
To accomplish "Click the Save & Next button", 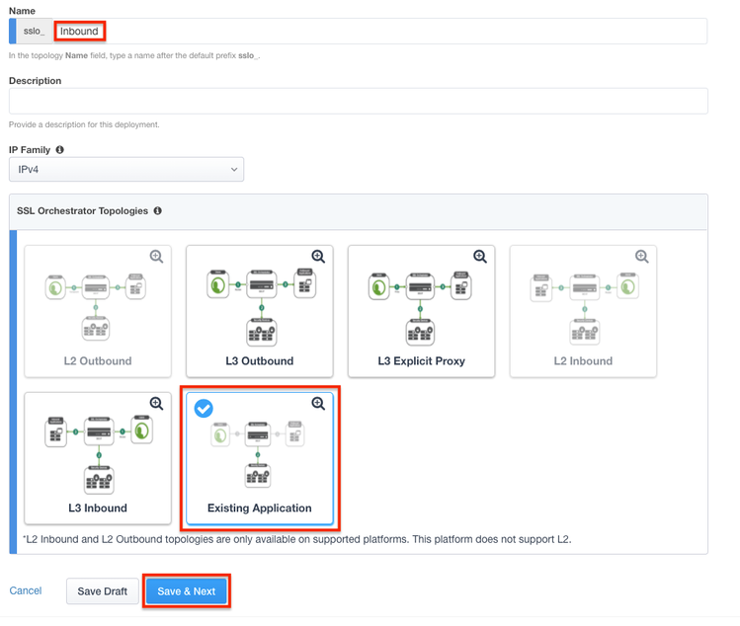I will click(x=187, y=591).
